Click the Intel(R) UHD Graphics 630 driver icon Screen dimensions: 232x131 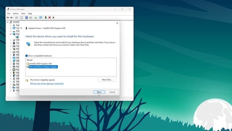28,64
